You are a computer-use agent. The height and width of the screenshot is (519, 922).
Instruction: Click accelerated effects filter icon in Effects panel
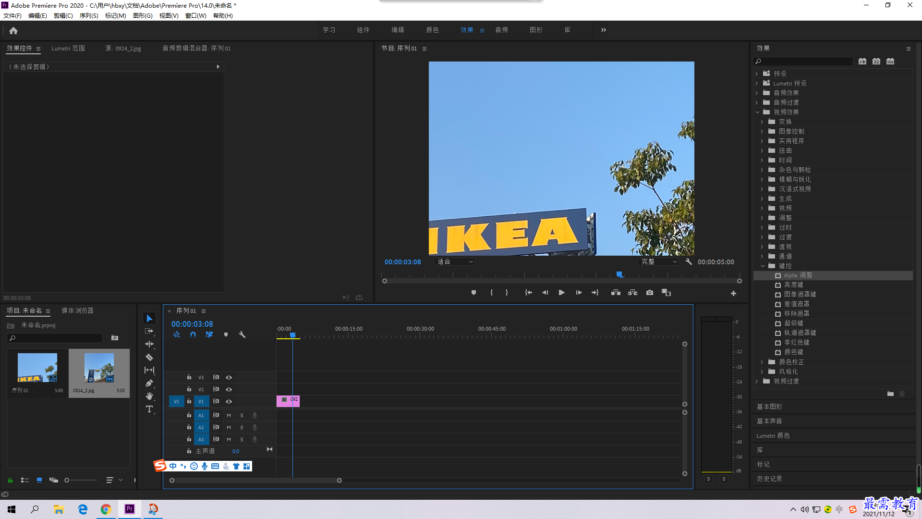pyautogui.click(x=862, y=62)
